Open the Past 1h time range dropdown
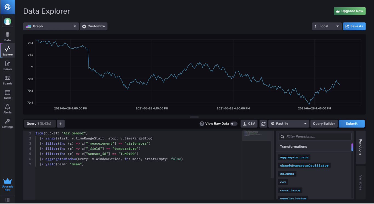 [289, 124]
